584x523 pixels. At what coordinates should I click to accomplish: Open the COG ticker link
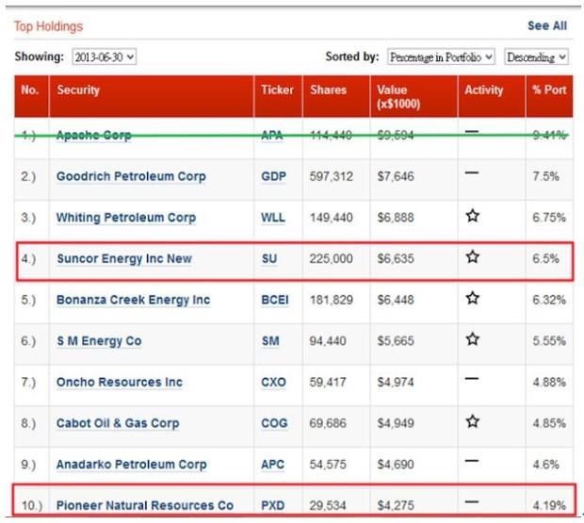pos(274,423)
